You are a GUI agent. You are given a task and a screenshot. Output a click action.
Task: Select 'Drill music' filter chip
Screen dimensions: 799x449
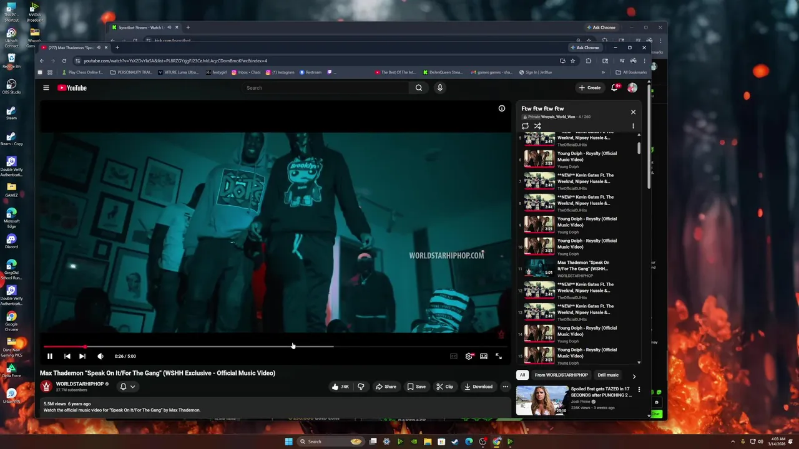608,375
